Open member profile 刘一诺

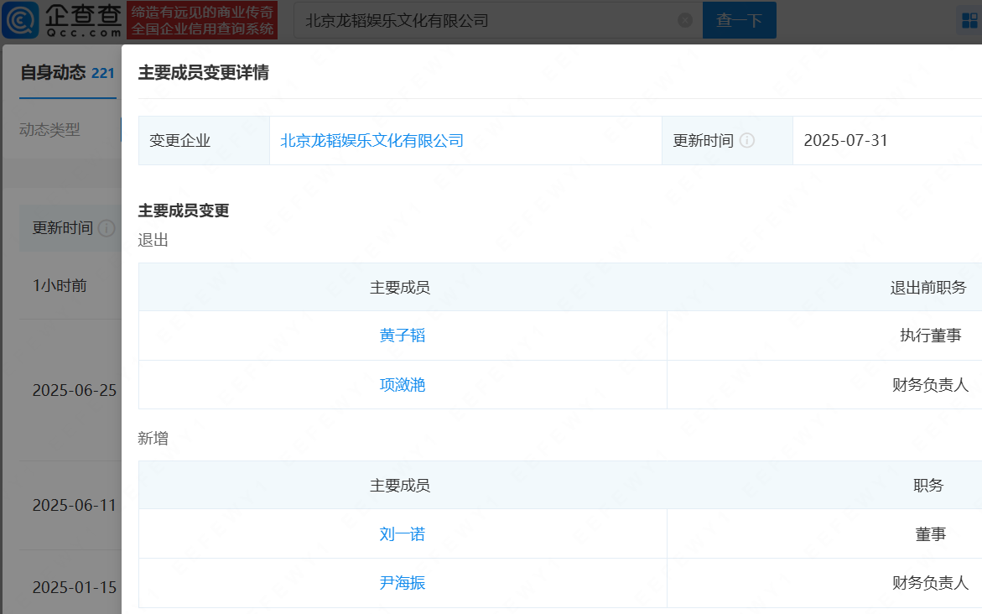(x=402, y=533)
